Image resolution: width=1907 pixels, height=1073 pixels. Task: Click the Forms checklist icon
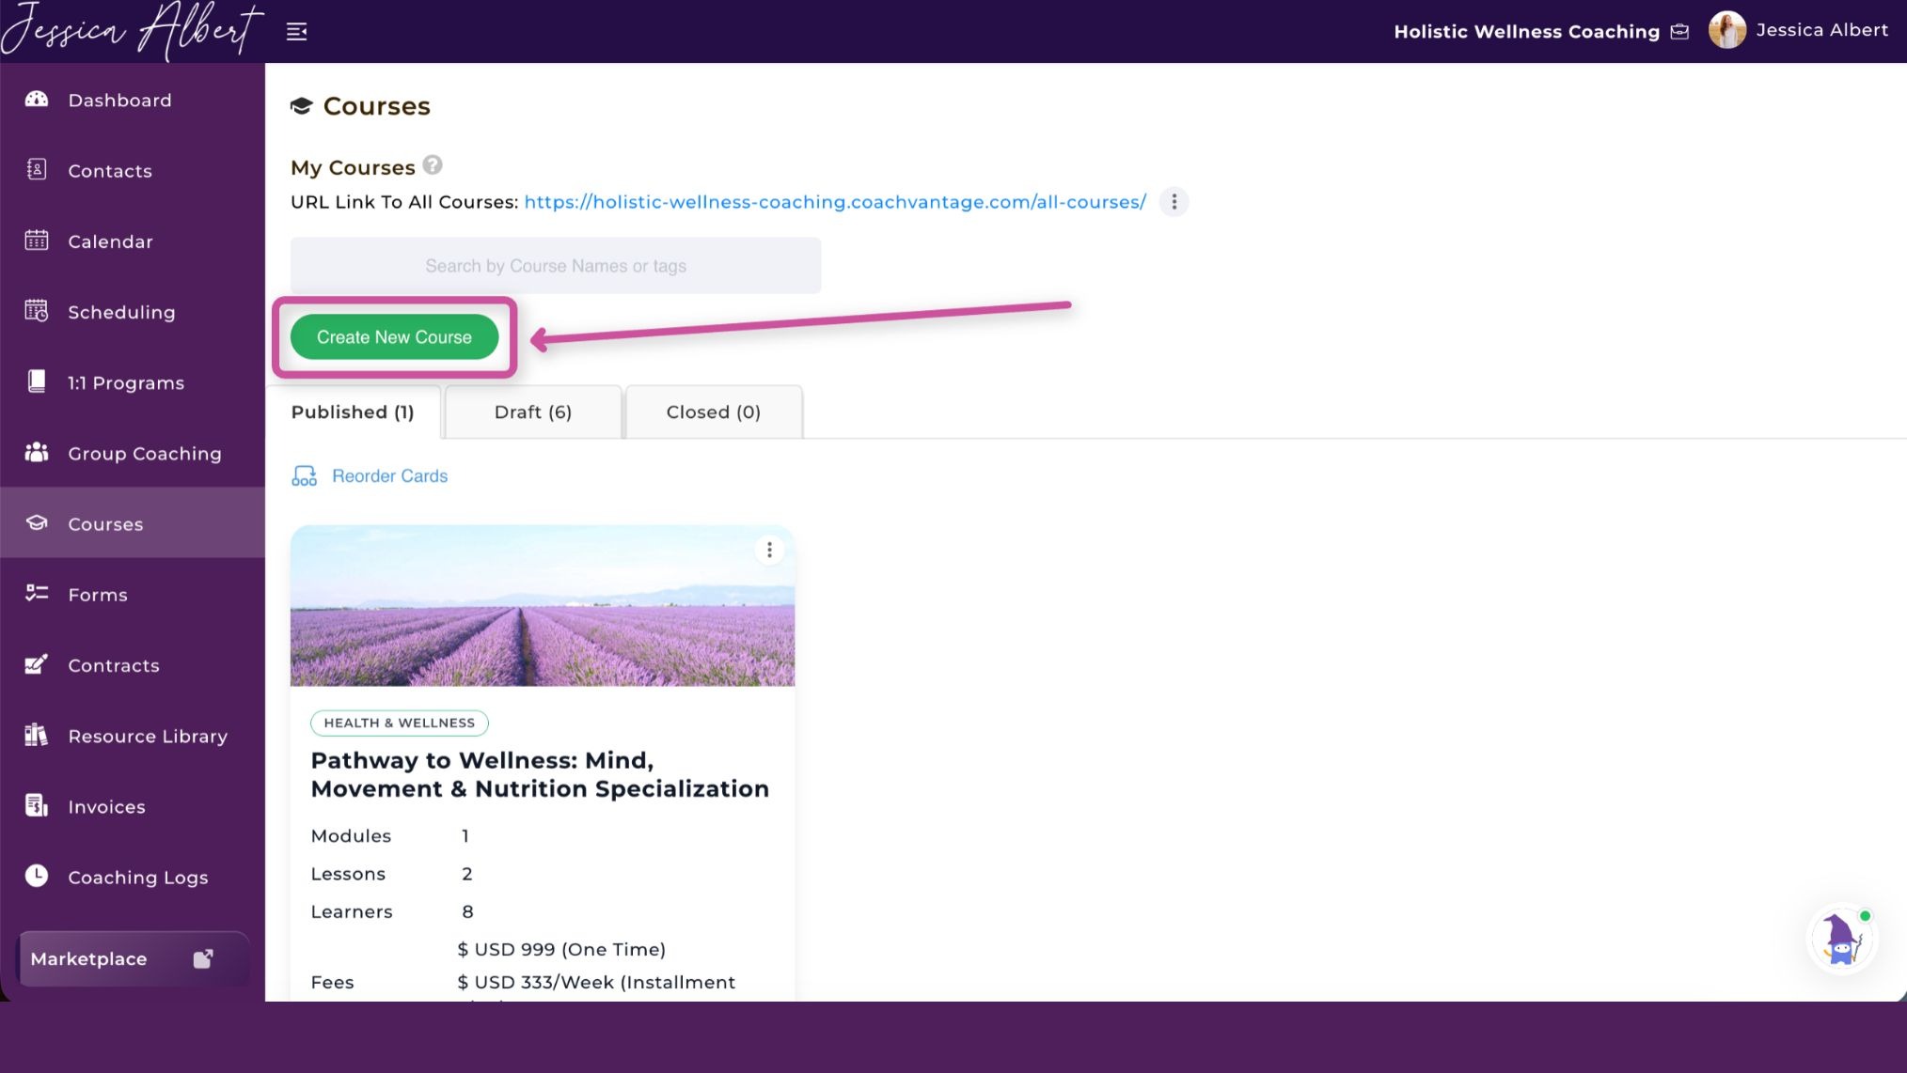pyautogui.click(x=37, y=594)
